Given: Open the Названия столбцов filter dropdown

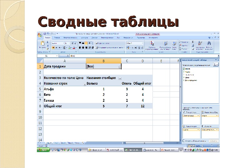Looking at the screenshot, I should click(120, 79).
